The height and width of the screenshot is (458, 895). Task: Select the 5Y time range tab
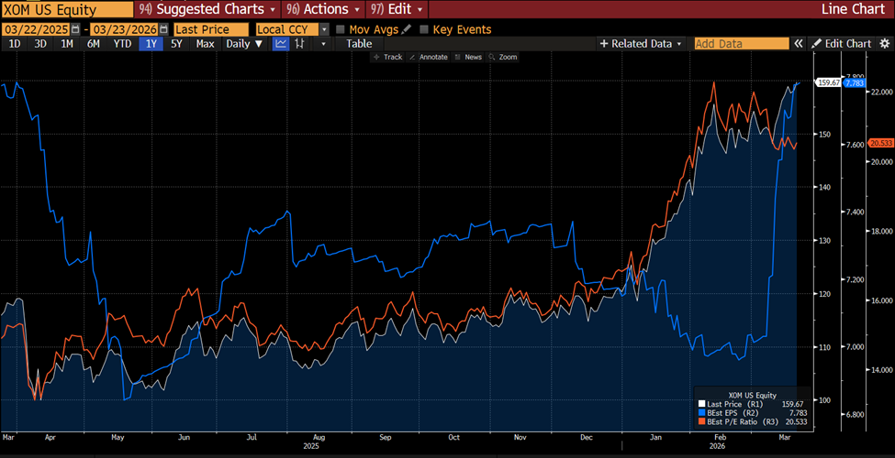pos(177,43)
